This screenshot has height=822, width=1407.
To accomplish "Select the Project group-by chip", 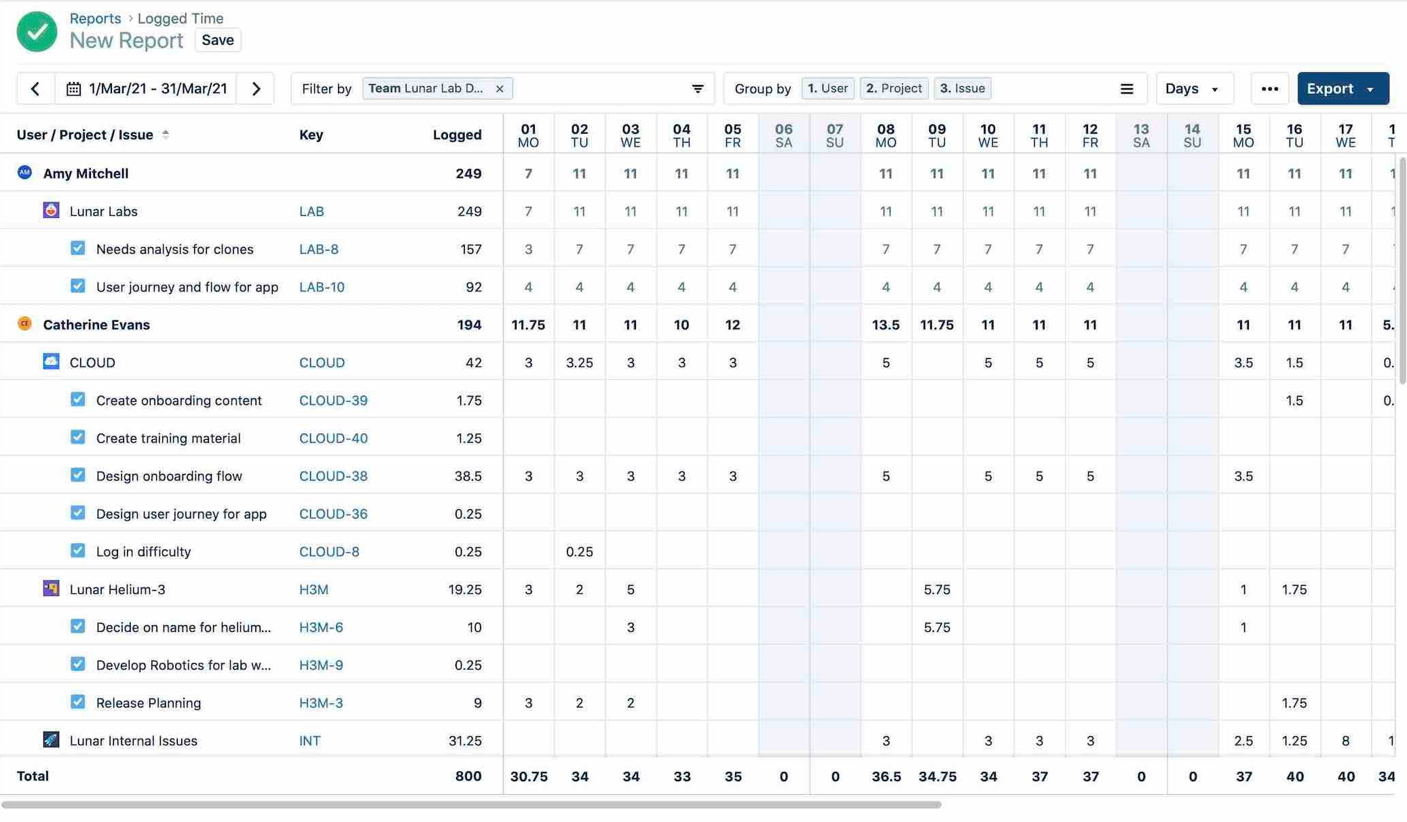I will pos(894,88).
